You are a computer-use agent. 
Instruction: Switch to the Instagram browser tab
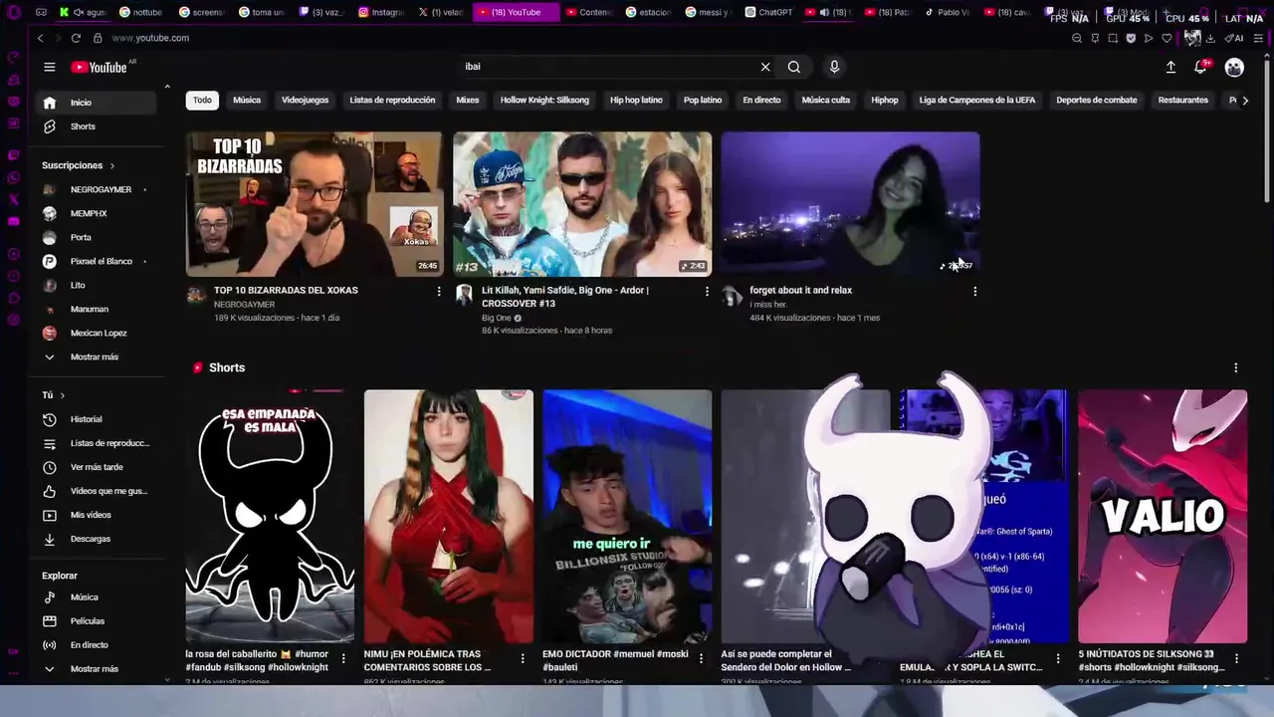coord(380,12)
